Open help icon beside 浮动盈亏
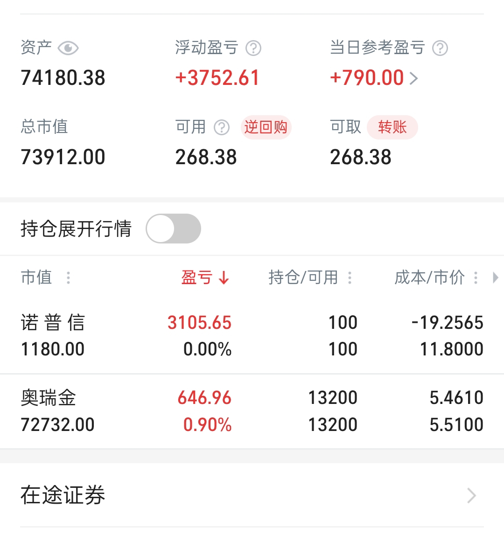This screenshot has height=535, width=504. [x=253, y=48]
